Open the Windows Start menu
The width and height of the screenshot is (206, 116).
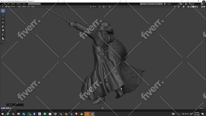point(3,114)
